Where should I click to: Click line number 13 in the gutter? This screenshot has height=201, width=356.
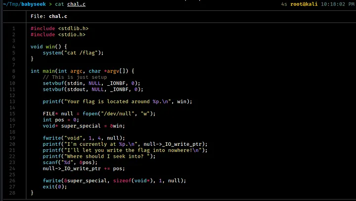pos(12,102)
